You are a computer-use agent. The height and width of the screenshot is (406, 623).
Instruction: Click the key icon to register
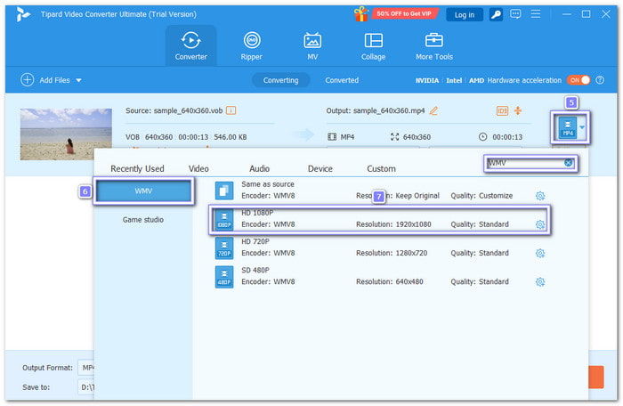click(494, 14)
